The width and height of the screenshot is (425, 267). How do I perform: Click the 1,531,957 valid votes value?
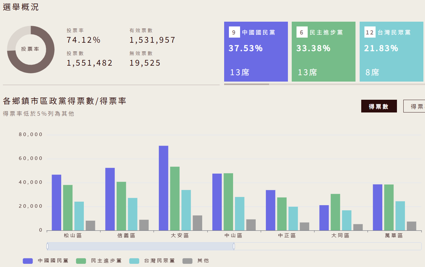152,40
